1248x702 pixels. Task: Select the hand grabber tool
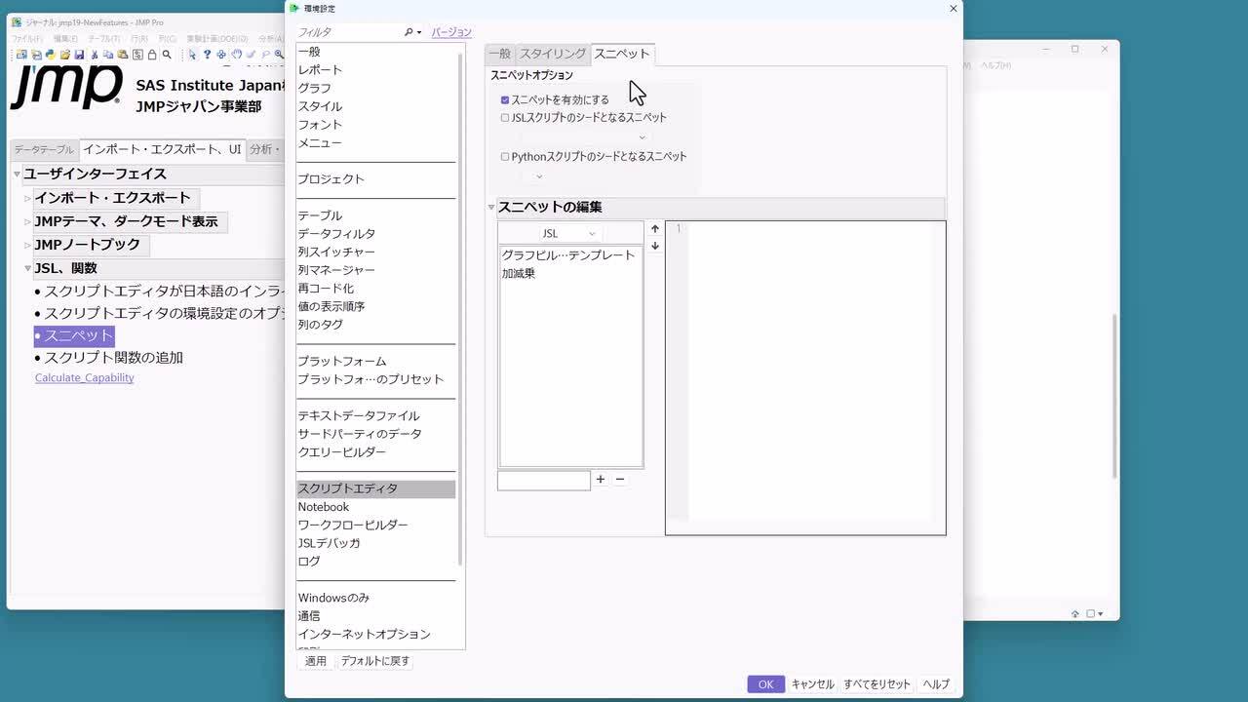click(236, 55)
